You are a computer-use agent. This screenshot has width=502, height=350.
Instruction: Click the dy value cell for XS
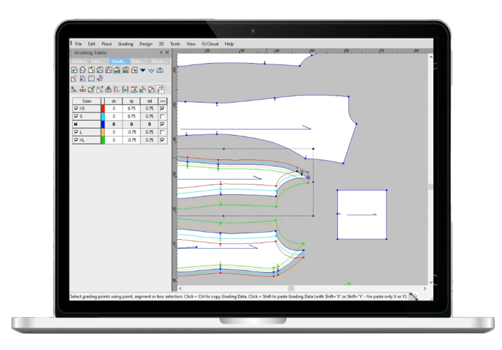tap(131, 109)
